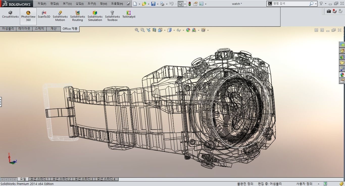Open the File Explorer task pane
This screenshot has height=186, width=345.
tap(342, 63)
